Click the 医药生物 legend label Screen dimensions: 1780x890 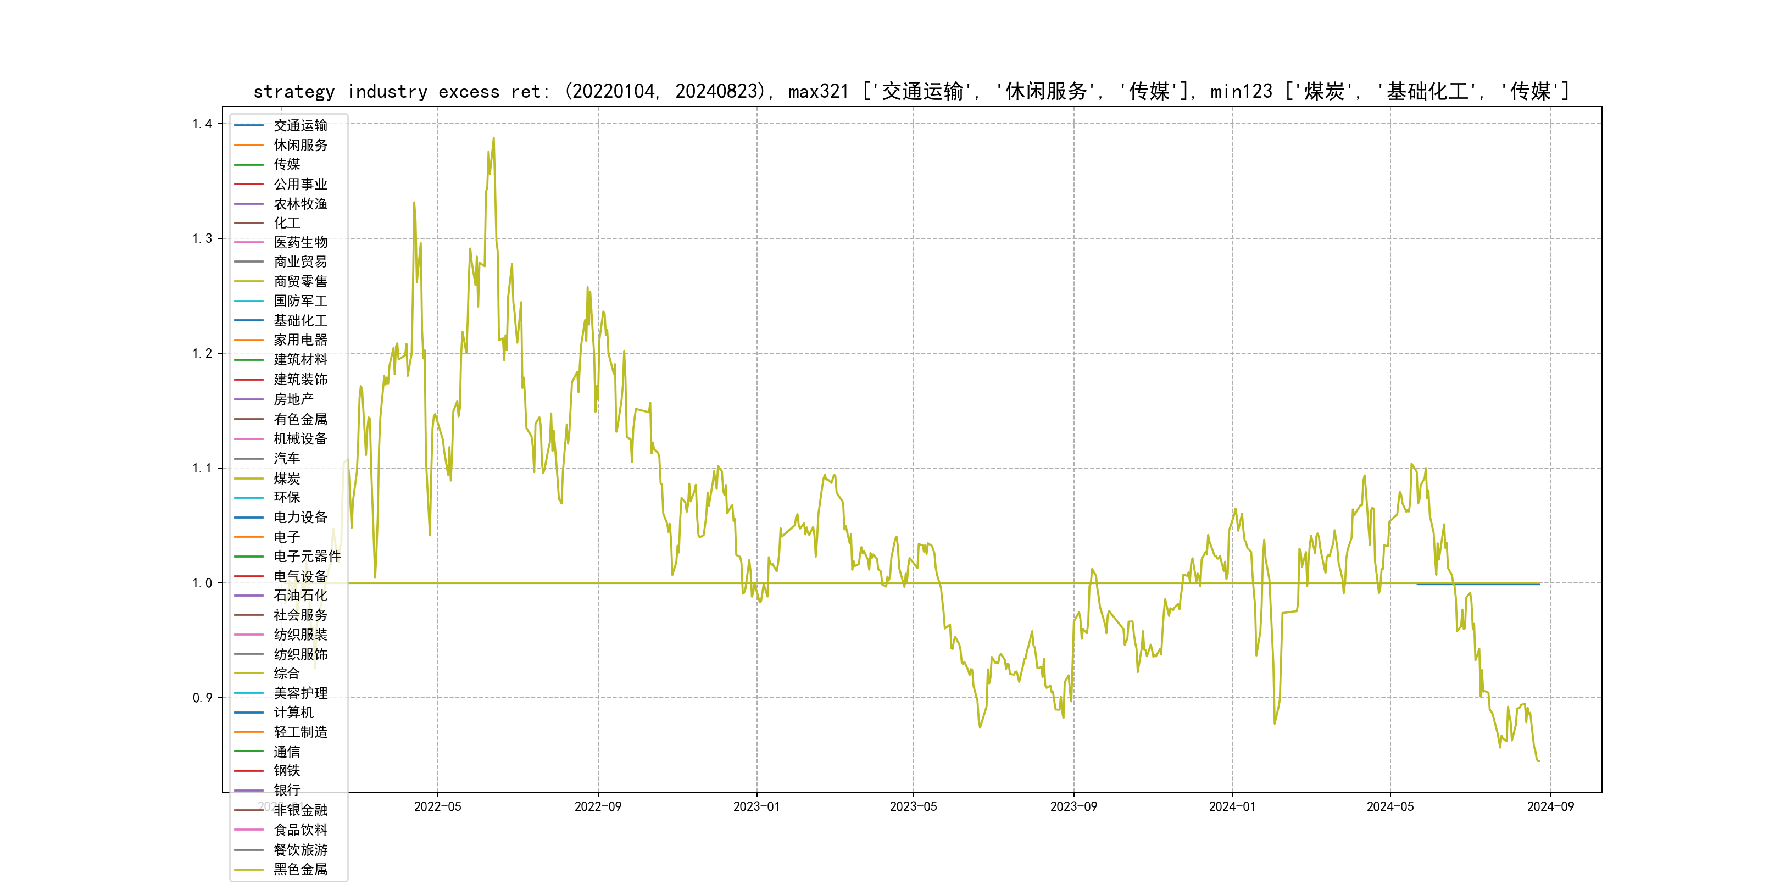(x=300, y=242)
